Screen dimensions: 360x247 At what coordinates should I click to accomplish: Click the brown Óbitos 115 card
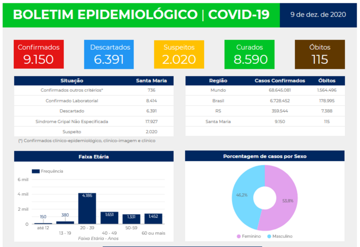point(320,54)
